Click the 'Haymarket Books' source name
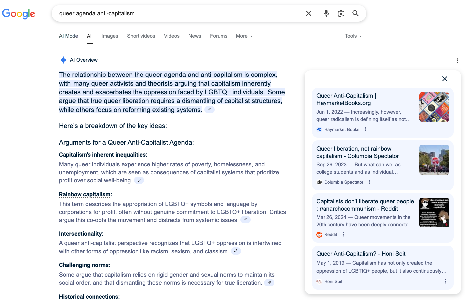The image size is (465, 302). click(x=342, y=130)
